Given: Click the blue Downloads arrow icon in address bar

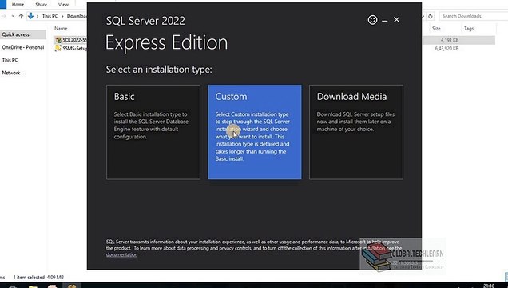Looking at the screenshot, I should 31,15.
